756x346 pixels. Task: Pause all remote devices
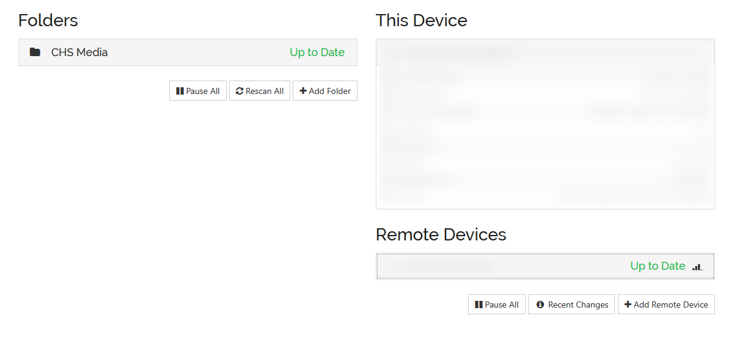(496, 305)
